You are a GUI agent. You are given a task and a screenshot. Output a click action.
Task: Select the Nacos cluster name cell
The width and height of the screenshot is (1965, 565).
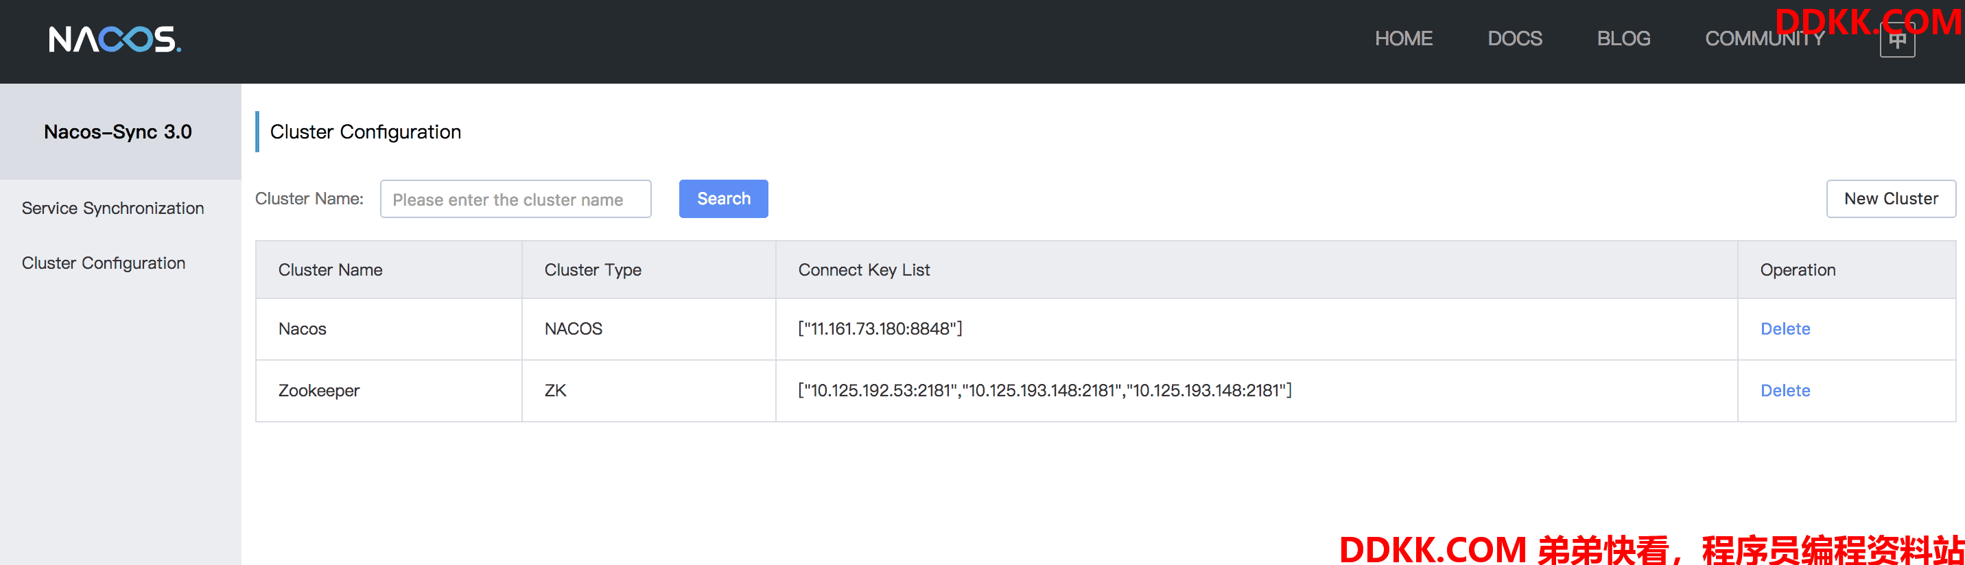click(x=389, y=328)
